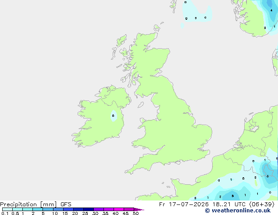Click the 'Precipitation [mm]' title text
Image resolution: width=278 pixels, height=215 pixels.
tap(29, 204)
